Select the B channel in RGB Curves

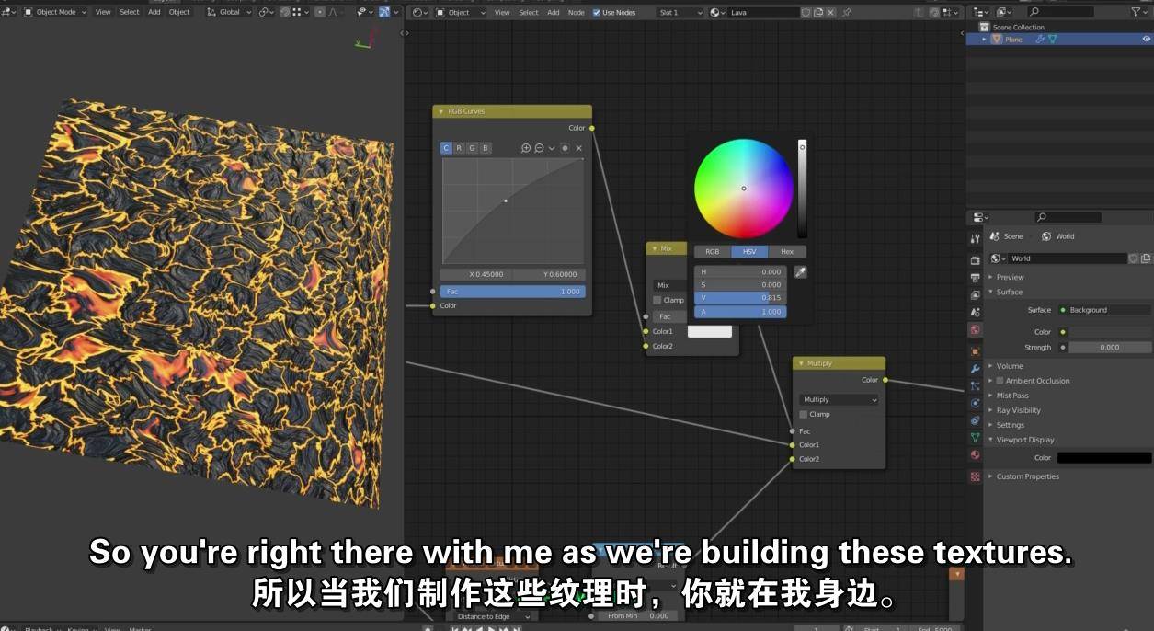pyautogui.click(x=486, y=148)
